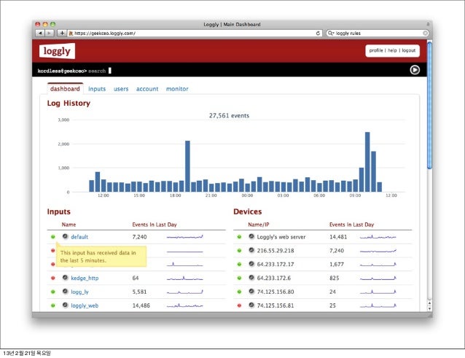
Task: Open the logg_ly input link
Action: [x=79, y=292]
